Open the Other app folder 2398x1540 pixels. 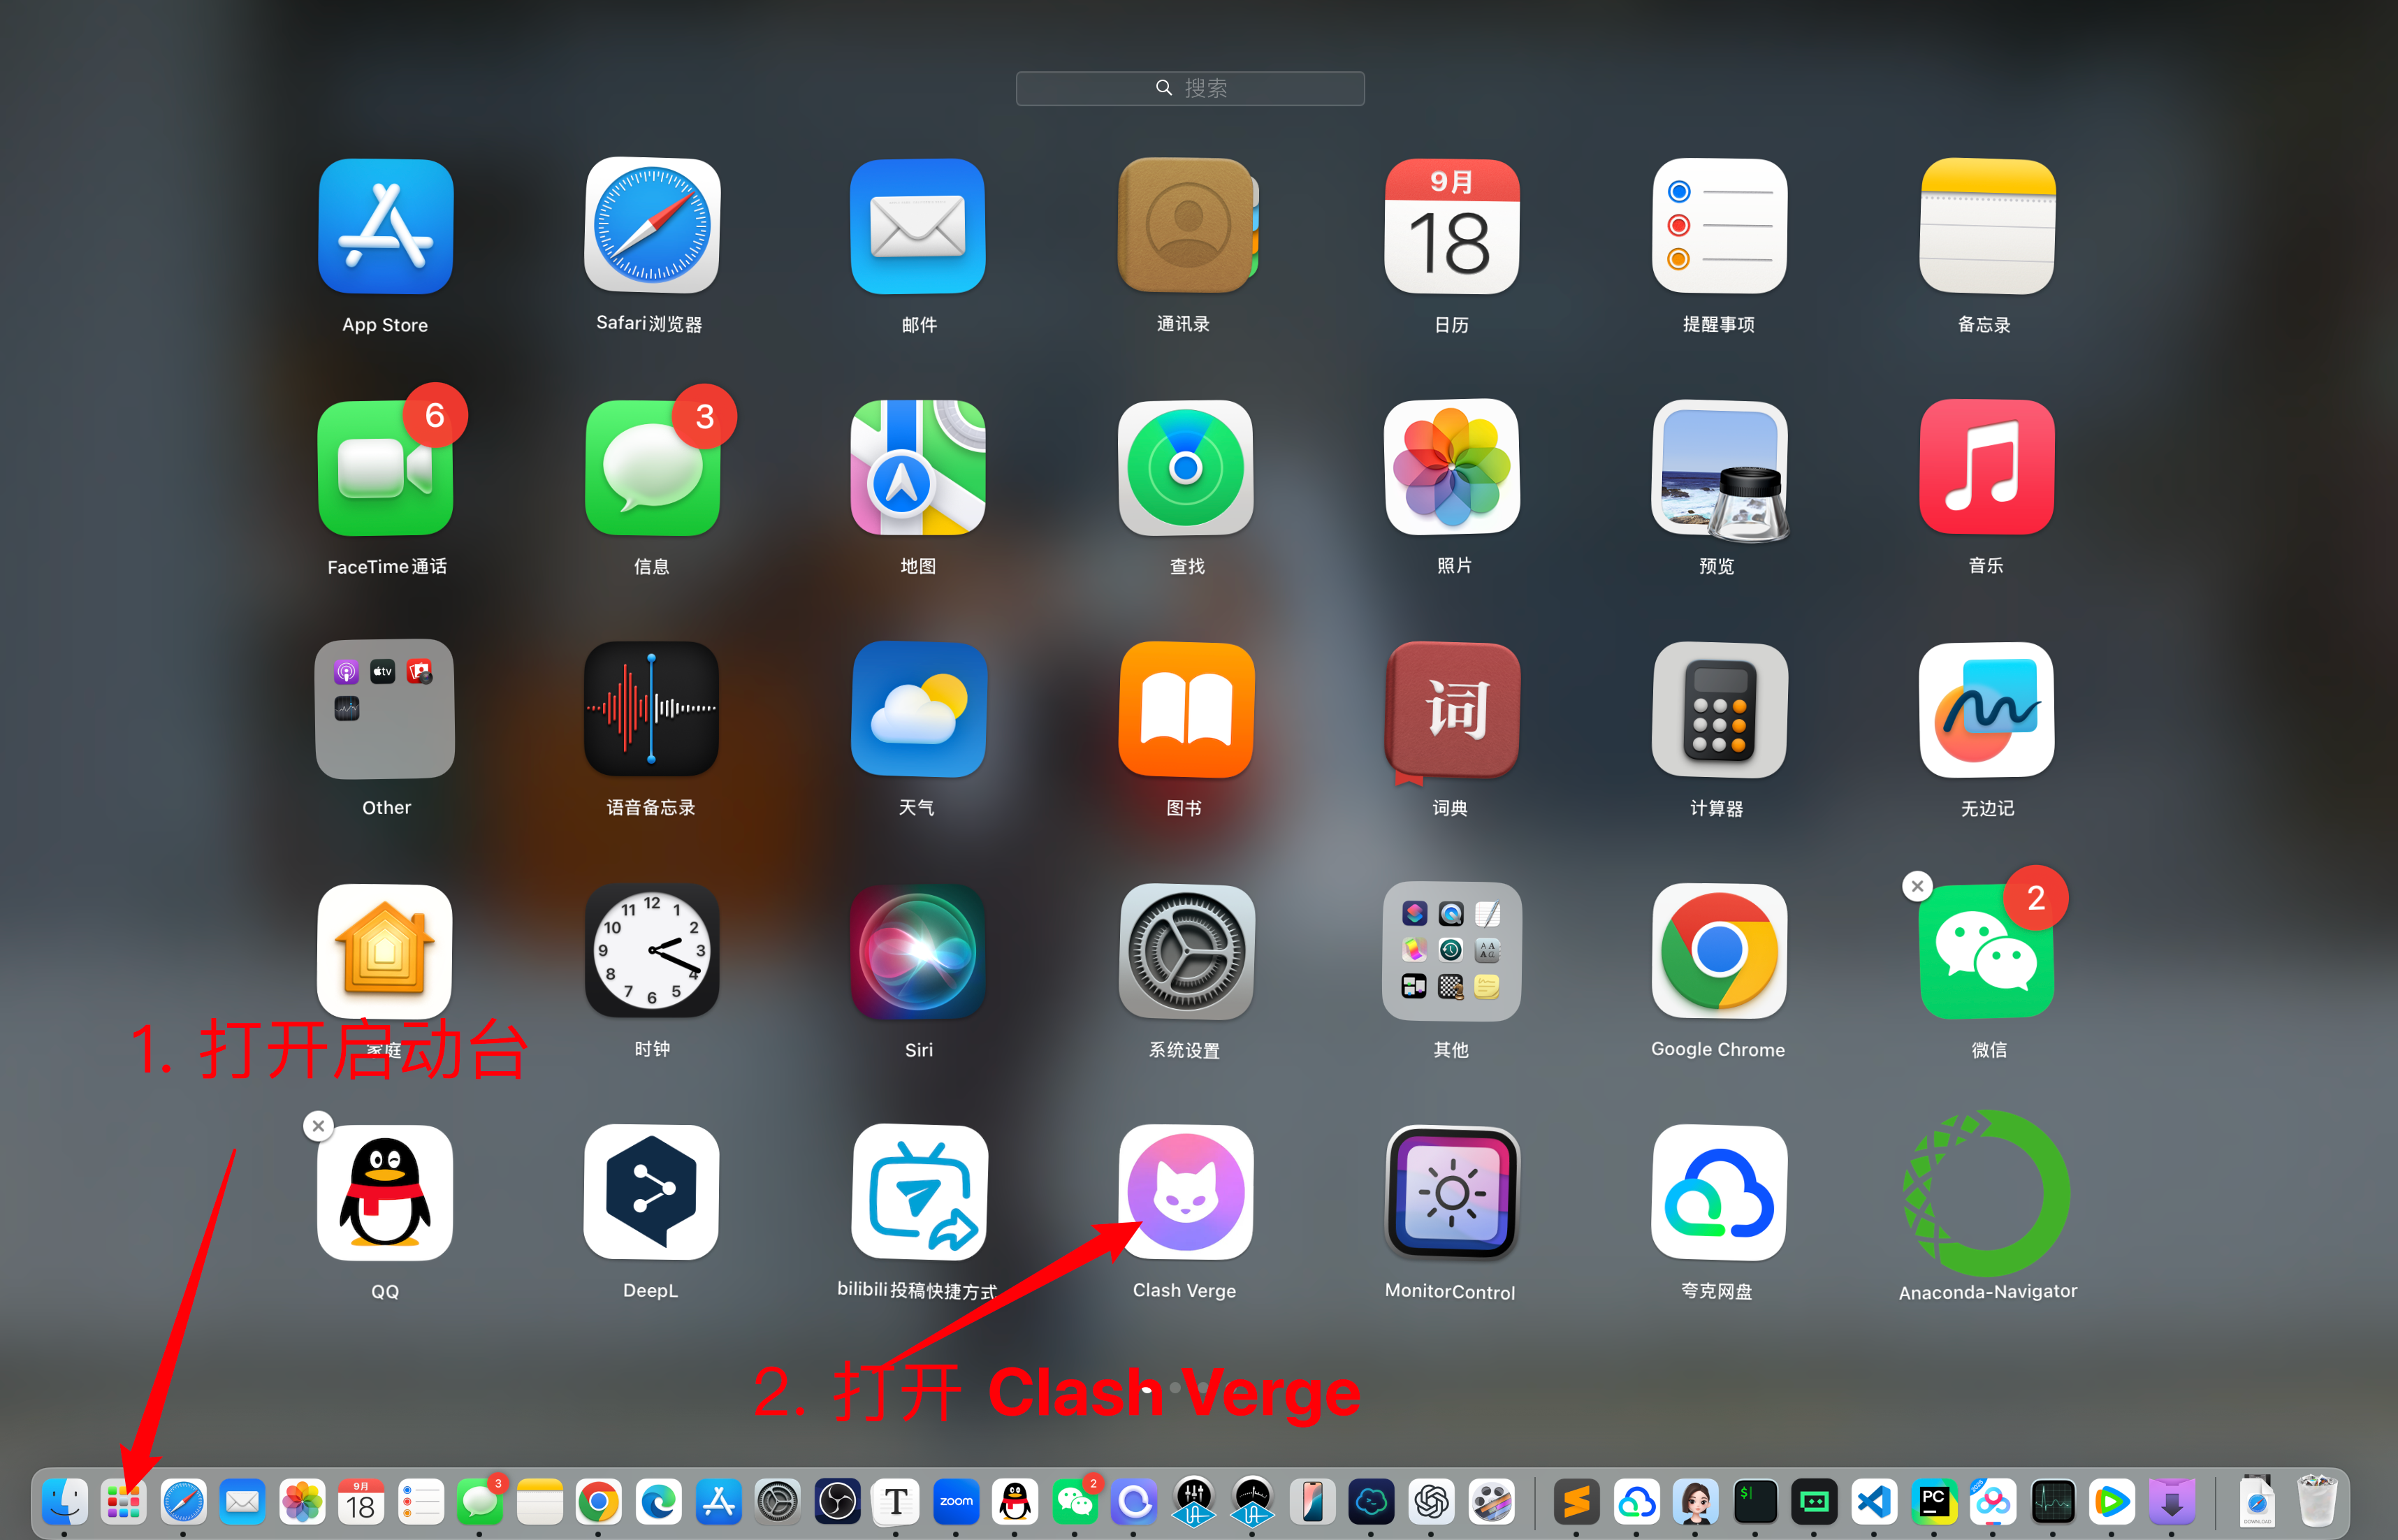385,710
